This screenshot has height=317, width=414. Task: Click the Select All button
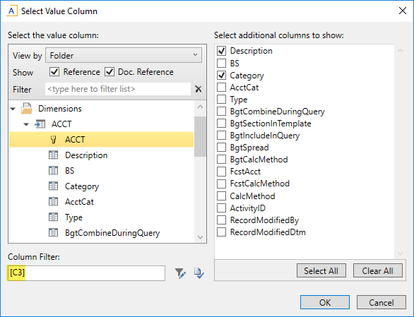[x=321, y=270]
